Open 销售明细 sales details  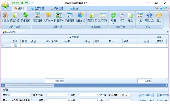coord(69,17)
